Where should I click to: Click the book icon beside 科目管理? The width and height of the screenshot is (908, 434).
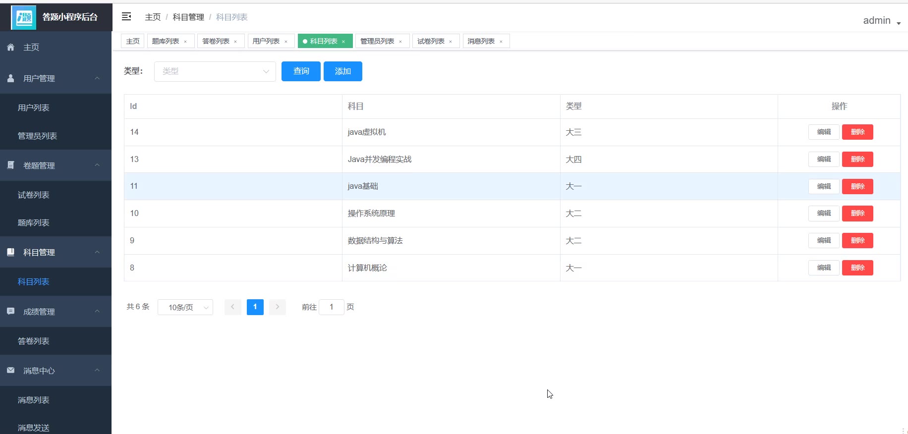point(10,252)
